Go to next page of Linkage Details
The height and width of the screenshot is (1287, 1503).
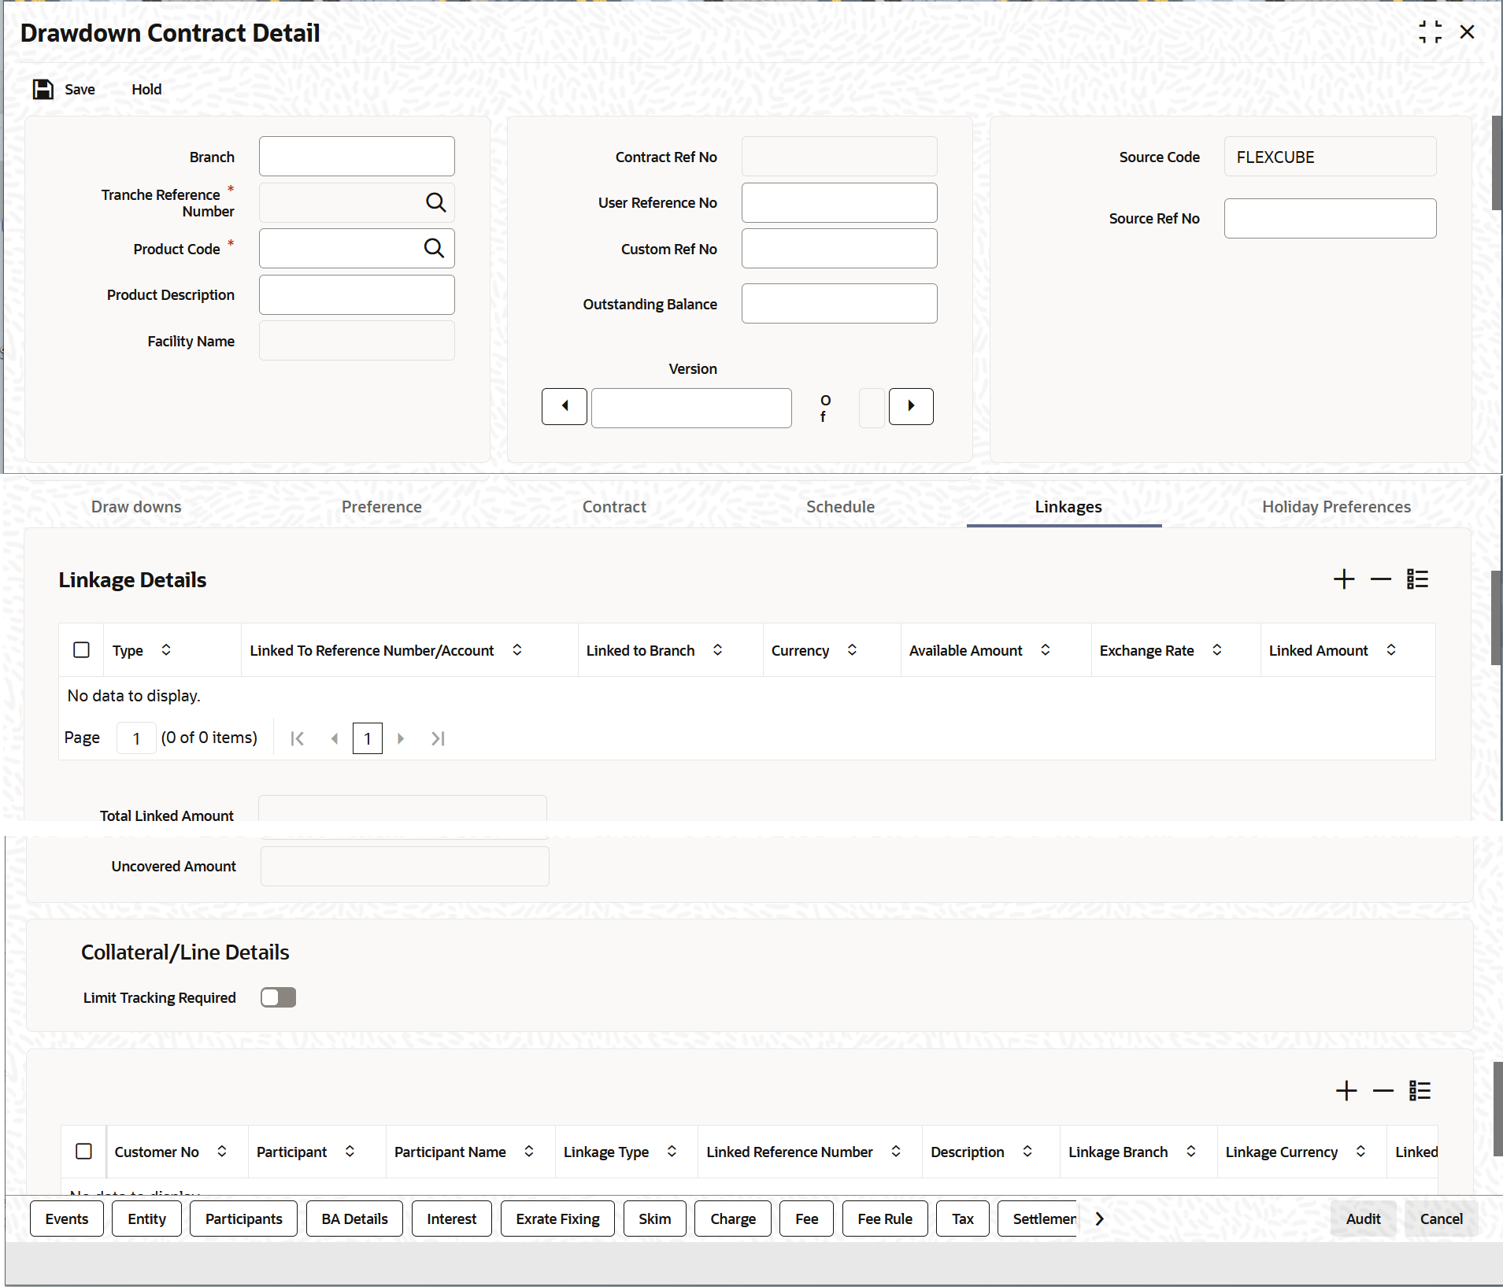coord(401,738)
